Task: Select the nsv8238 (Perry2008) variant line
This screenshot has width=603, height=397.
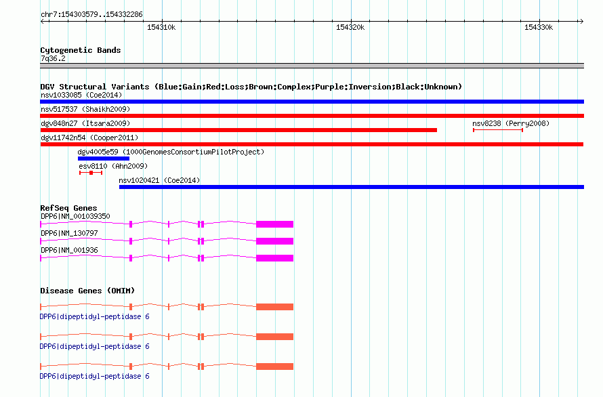Action: tap(497, 130)
